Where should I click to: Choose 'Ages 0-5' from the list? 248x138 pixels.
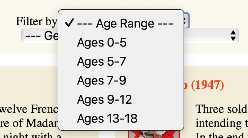click(x=102, y=43)
